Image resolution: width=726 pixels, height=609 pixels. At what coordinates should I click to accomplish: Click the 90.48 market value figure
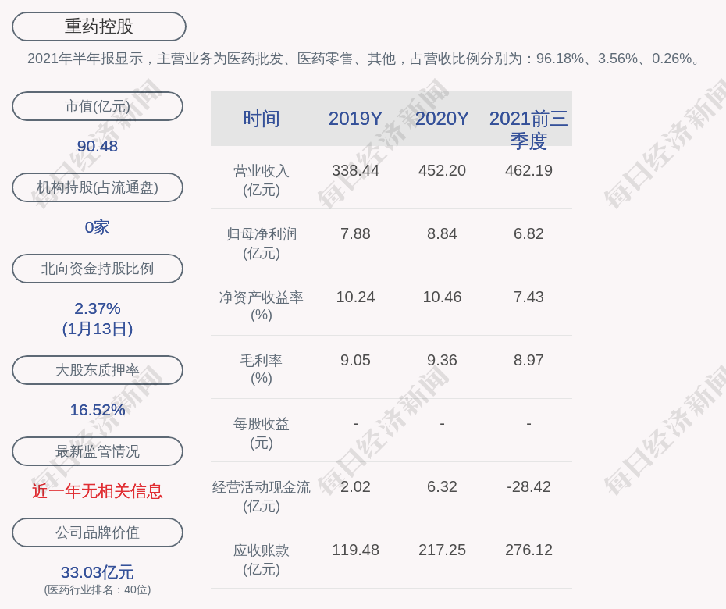coord(98,146)
